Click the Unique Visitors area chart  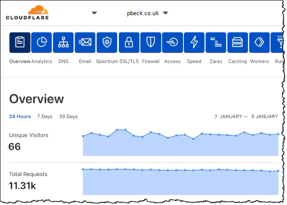click(x=180, y=142)
